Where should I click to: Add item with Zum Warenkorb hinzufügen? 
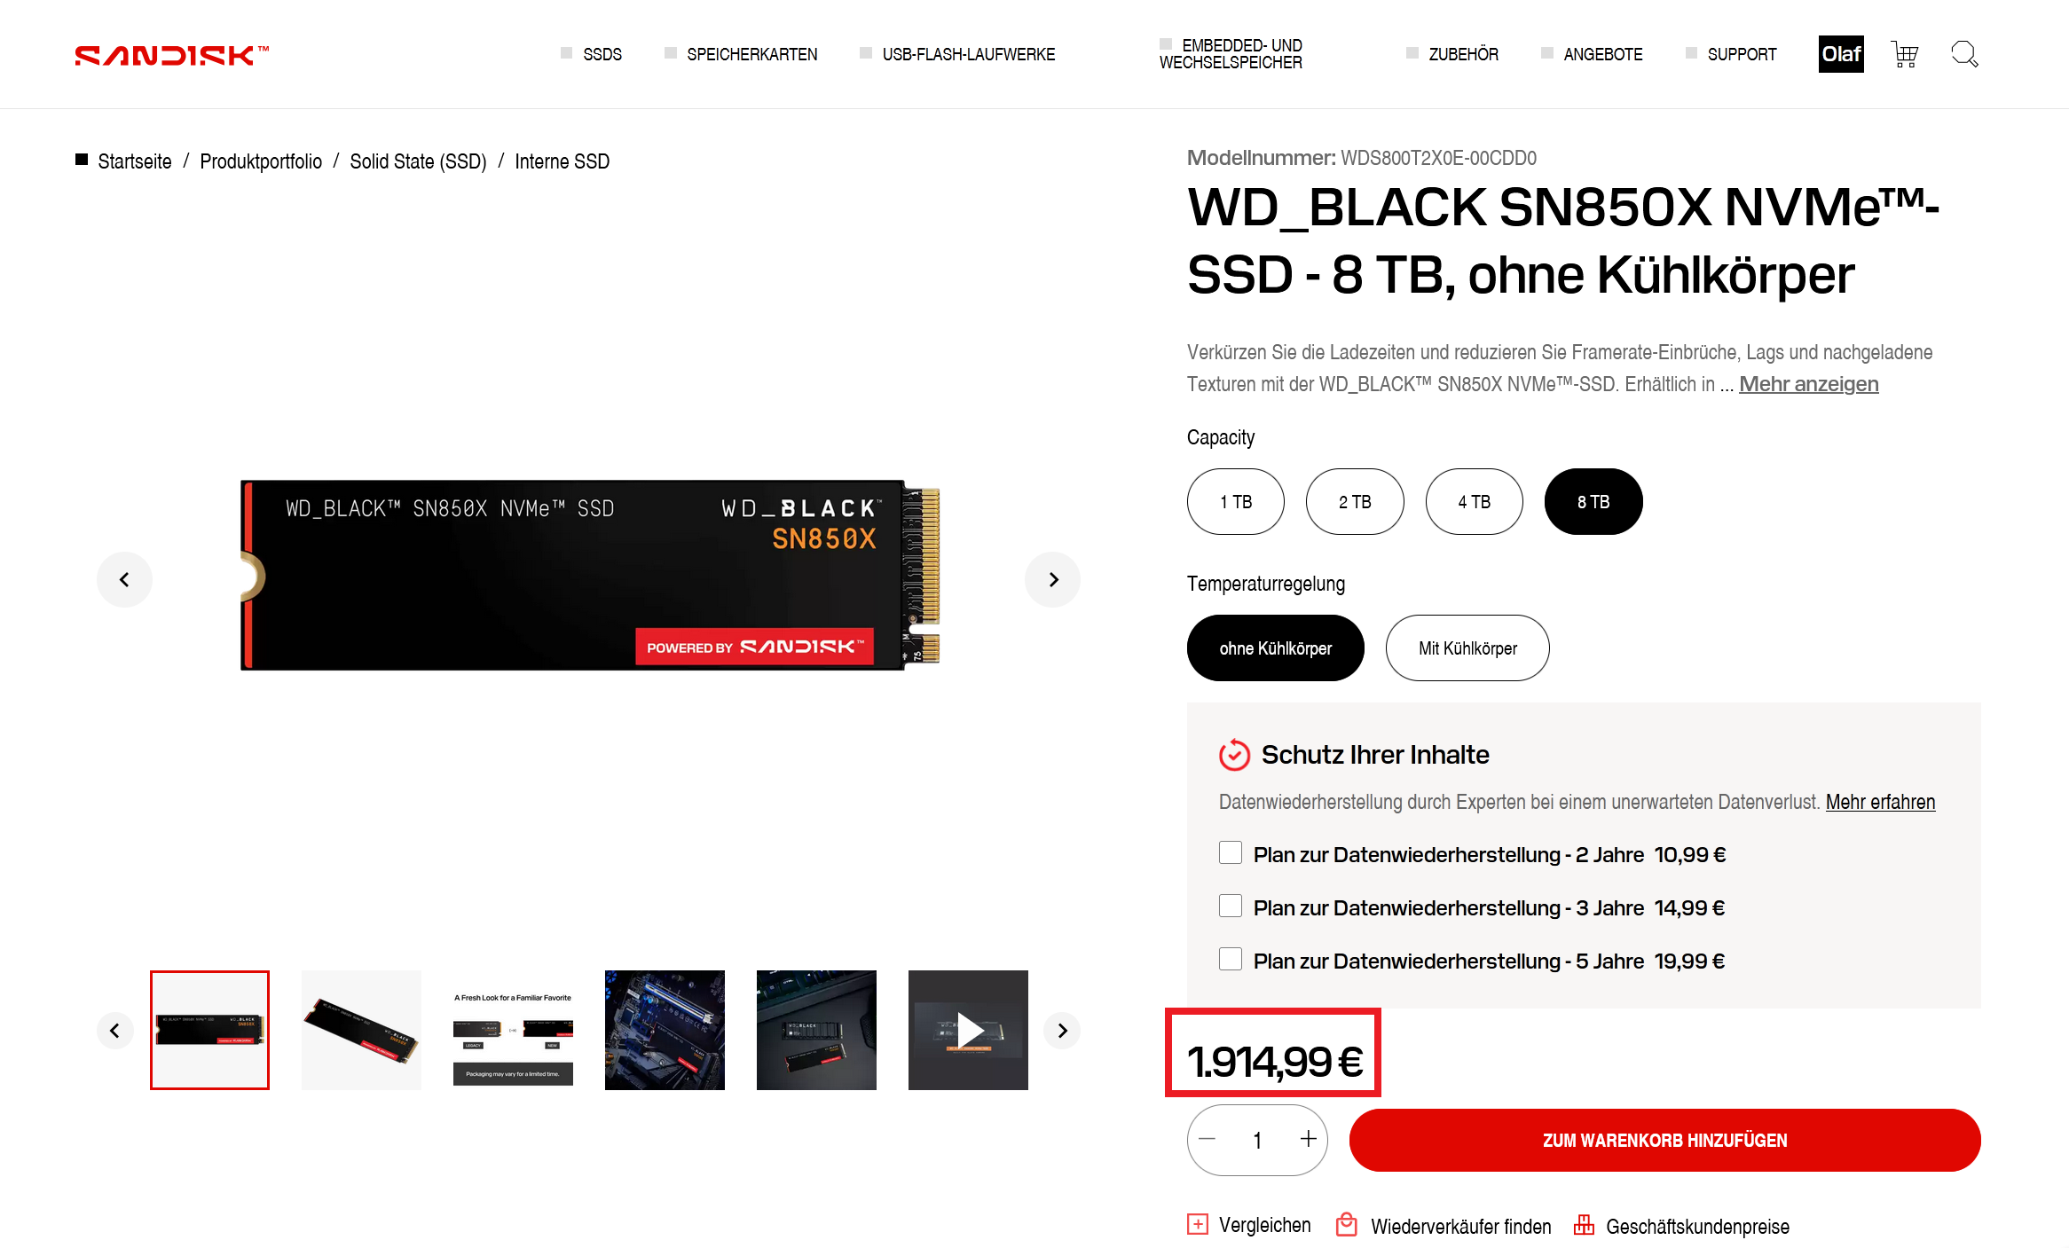pos(1664,1141)
